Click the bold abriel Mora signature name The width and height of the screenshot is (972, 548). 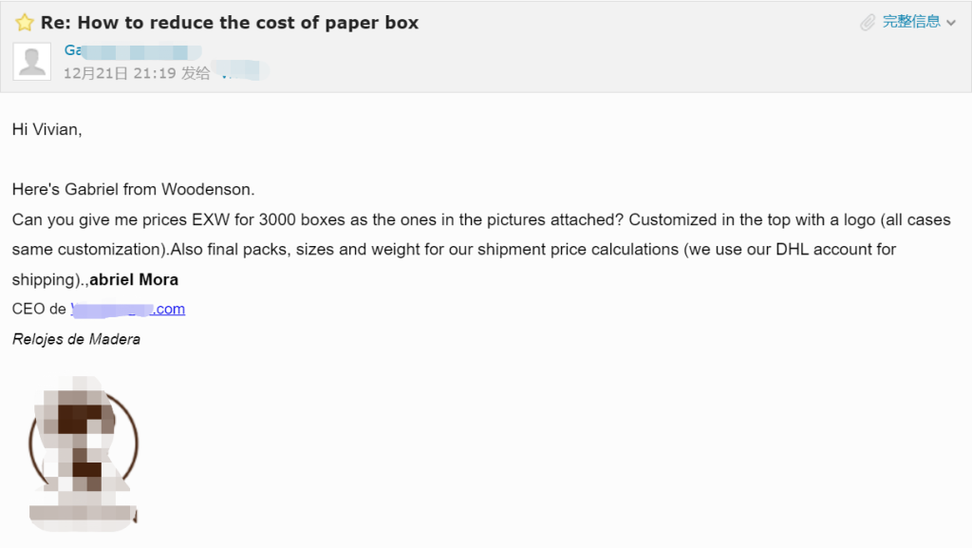coord(134,279)
